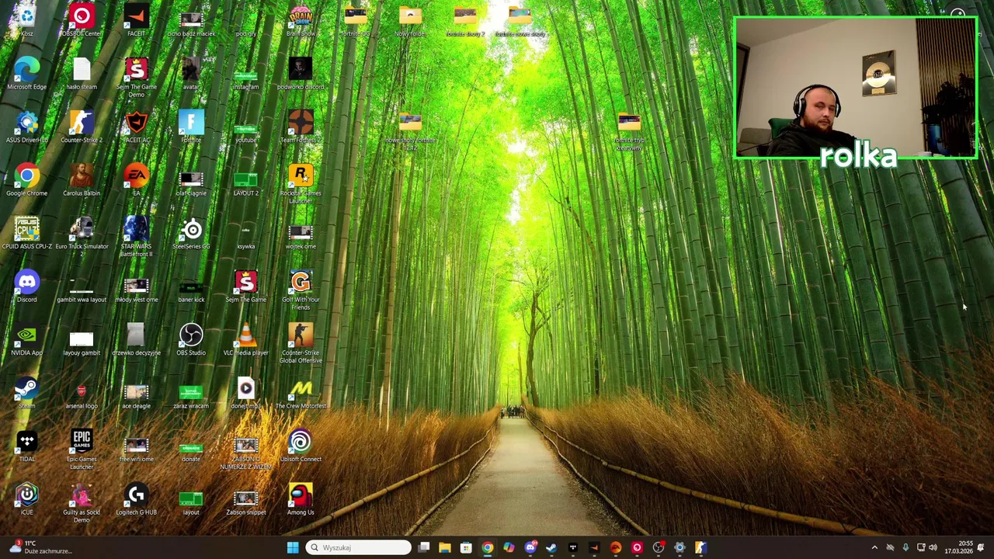Screen dimensions: 994x559
Task: Open Discord from the taskbar
Action: (x=530, y=547)
